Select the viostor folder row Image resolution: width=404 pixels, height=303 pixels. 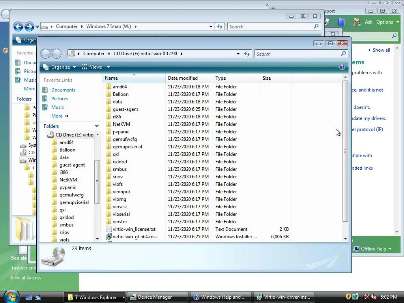[197, 222]
